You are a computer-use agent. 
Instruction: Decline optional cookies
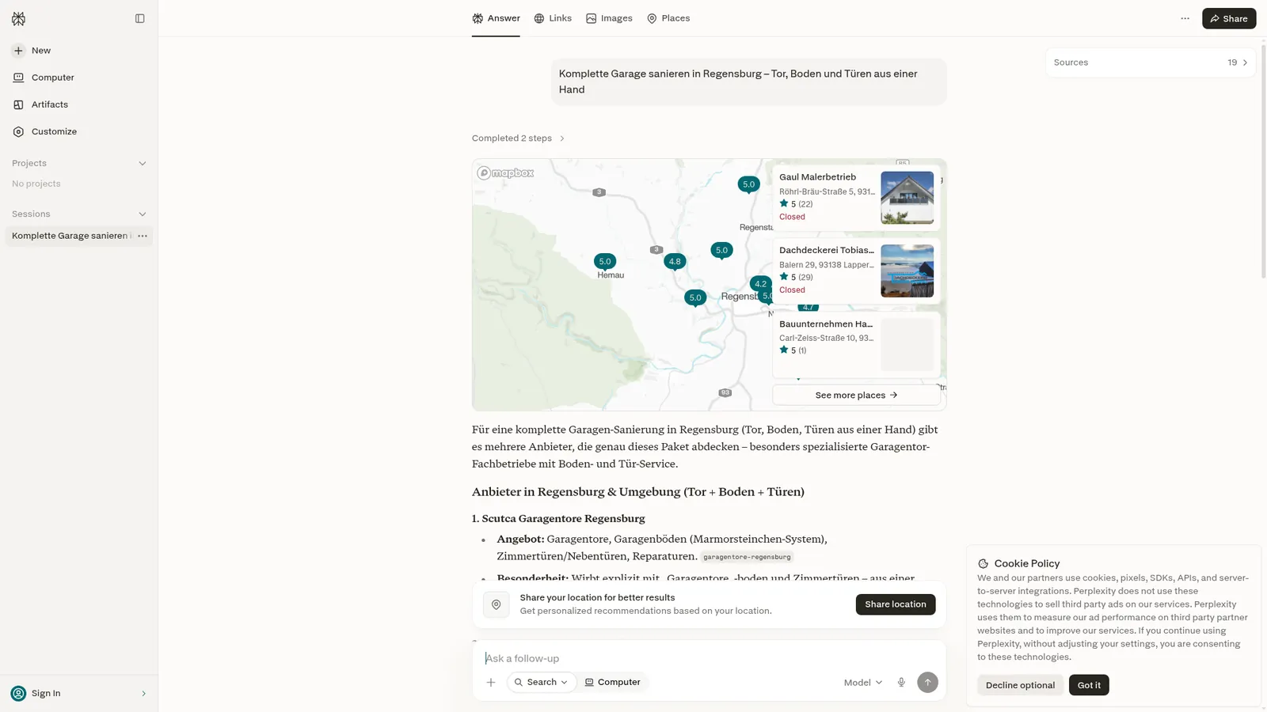(1020, 685)
